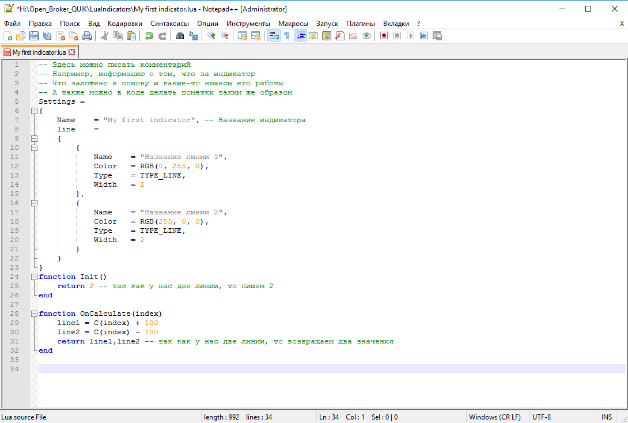628x423 pixels.
Task: Toggle INS insert mode in status bar
Action: tap(606, 417)
